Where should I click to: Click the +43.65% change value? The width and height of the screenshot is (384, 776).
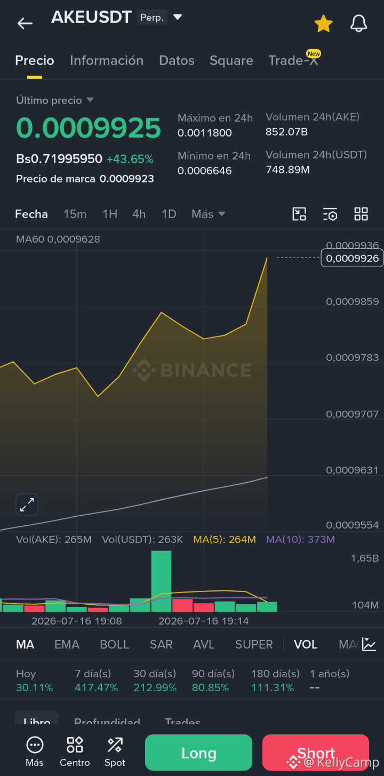(x=130, y=159)
